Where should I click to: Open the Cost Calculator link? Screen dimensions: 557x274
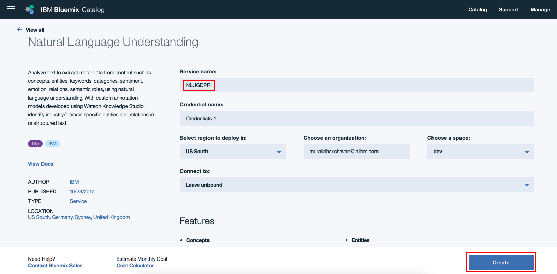(135, 266)
